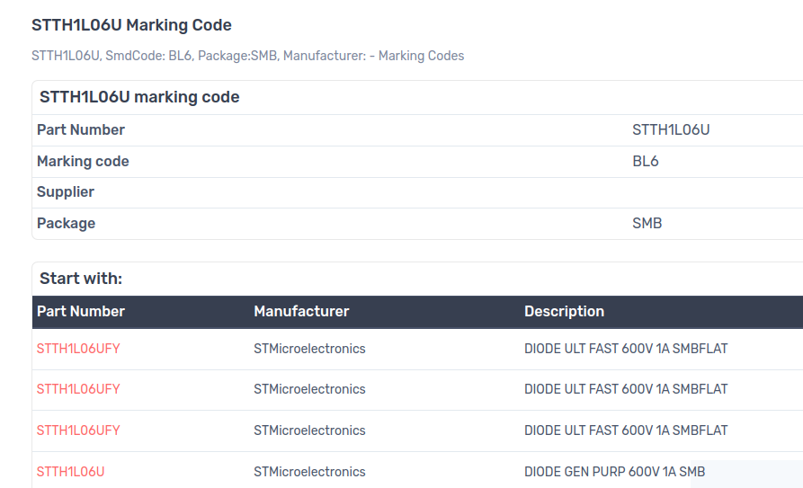Click the Marking code row label
The width and height of the screenshot is (803, 488).
[83, 162]
